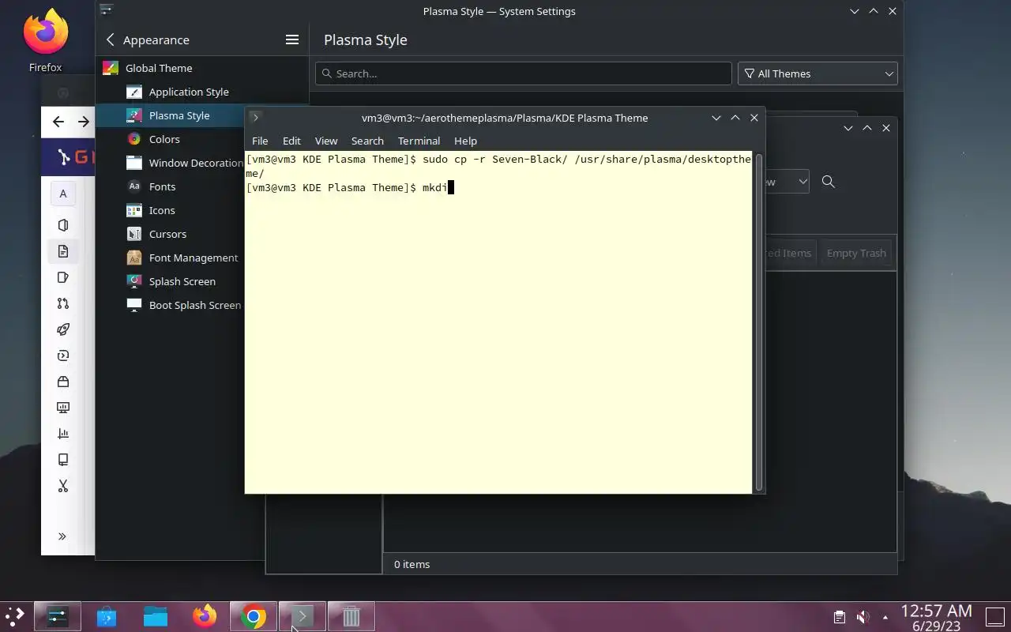Open Firefox from the desktop shortcut

coord(45,41)
